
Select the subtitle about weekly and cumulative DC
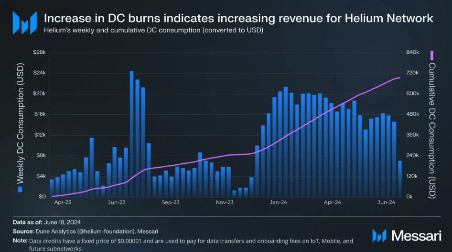pos(153,30)
